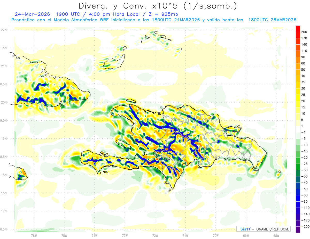
Task: Click the 68W longitude axis label
Action: pyautogui.click(x=276, y=236)
